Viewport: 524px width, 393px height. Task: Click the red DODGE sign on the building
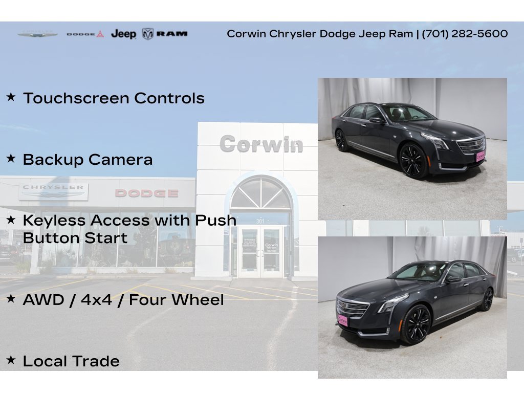click(147, 193)
